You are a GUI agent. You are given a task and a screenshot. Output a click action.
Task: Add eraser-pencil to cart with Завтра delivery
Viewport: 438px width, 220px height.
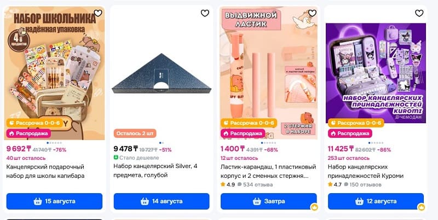(269, 201)
